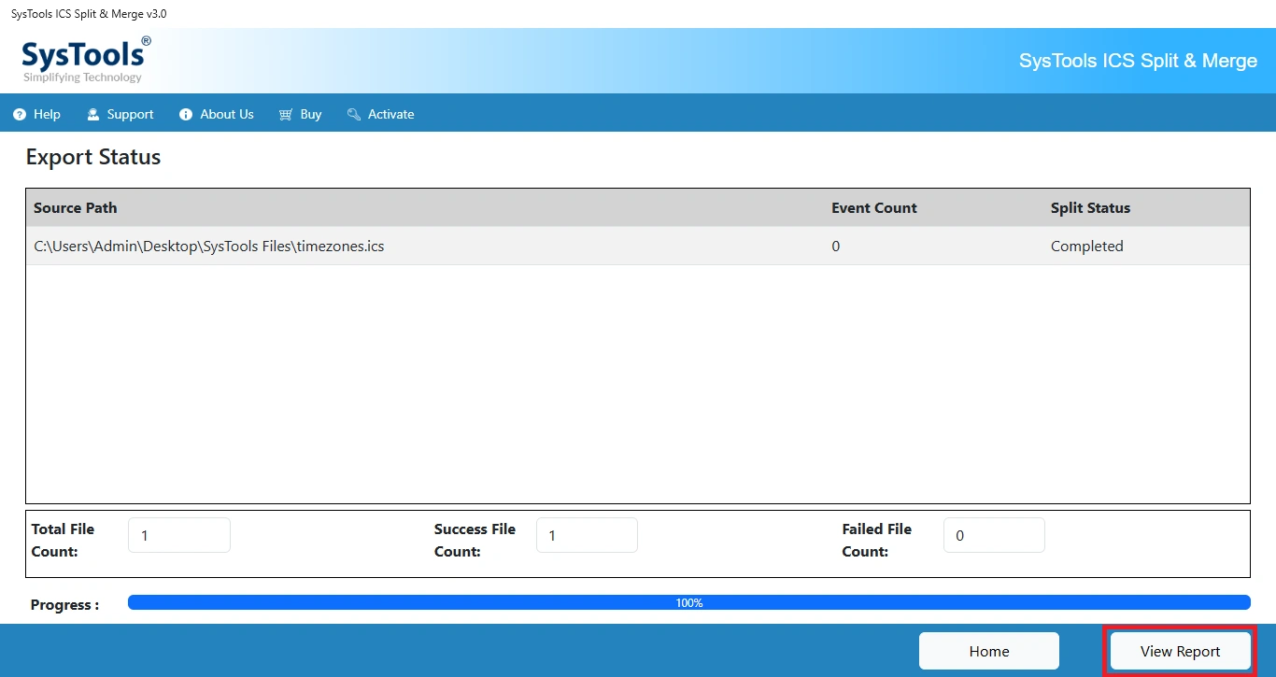Viewport: 1276px width, 677px height.
Task: Select the Total File Count field
Action: (179, 535)
